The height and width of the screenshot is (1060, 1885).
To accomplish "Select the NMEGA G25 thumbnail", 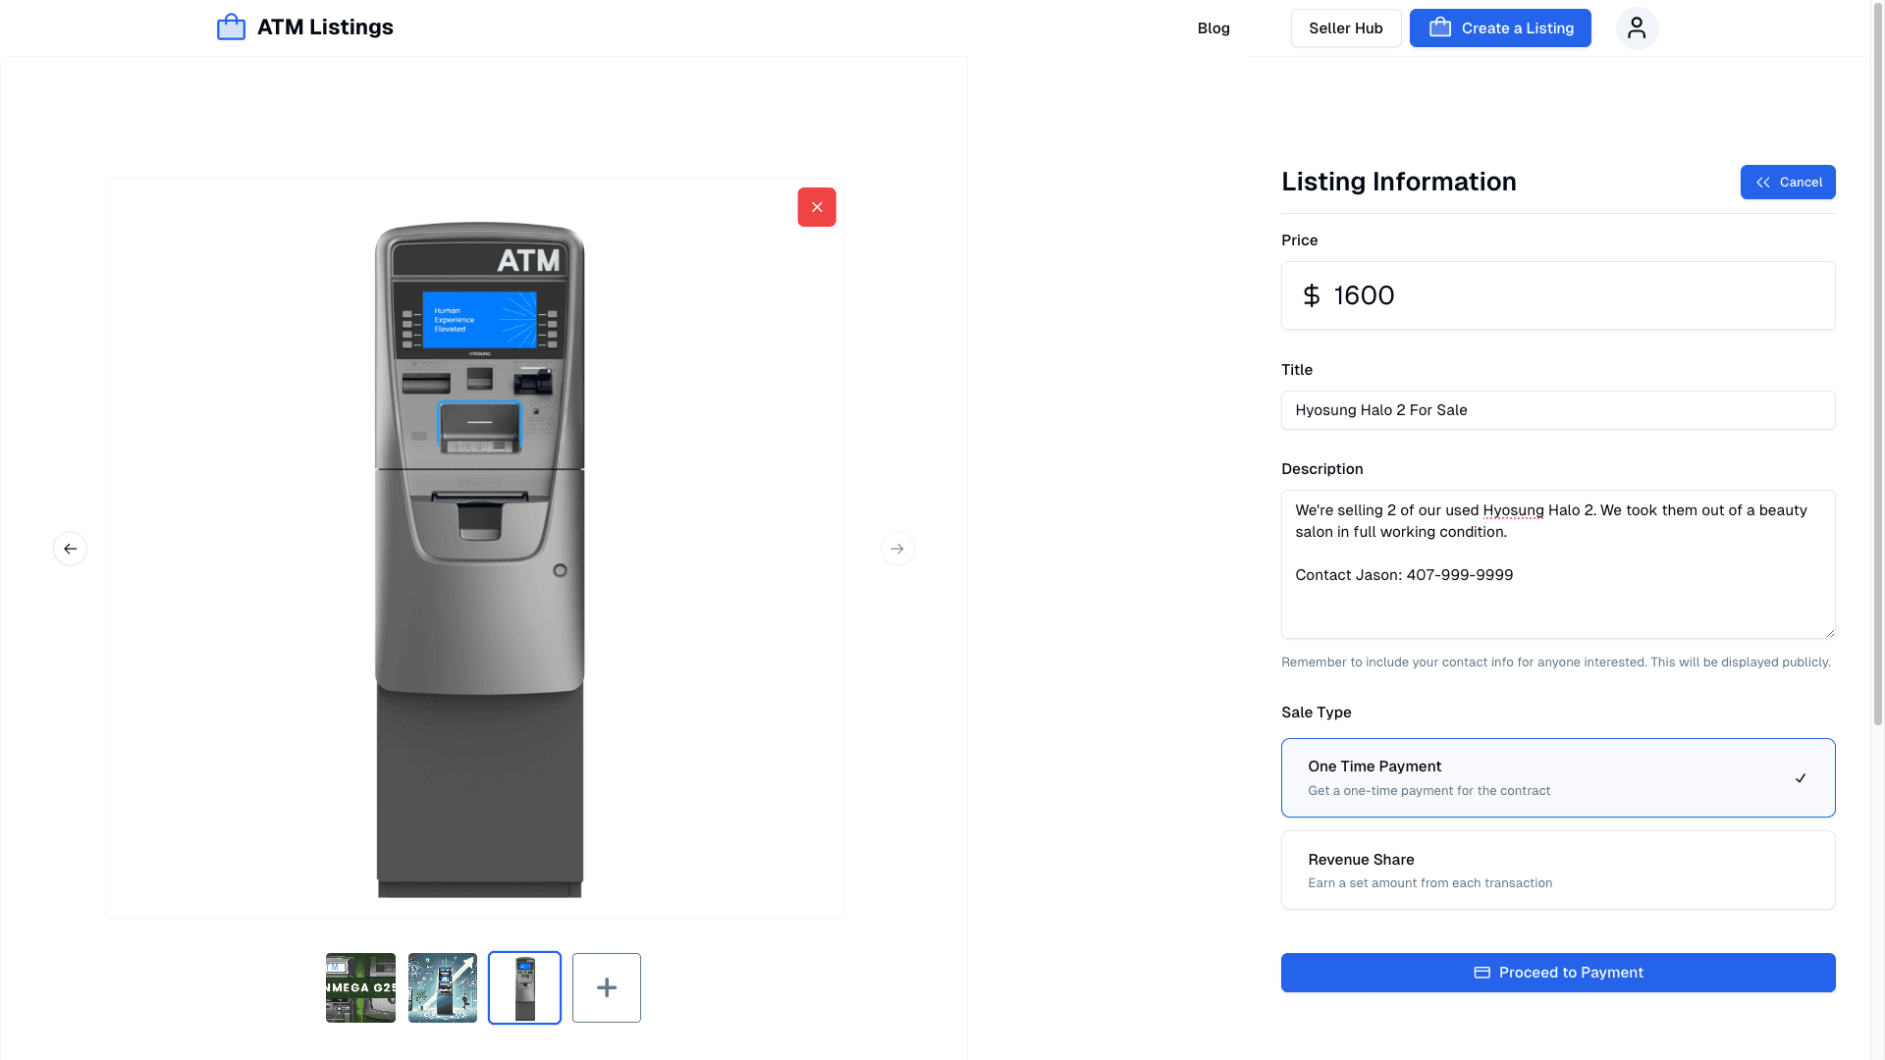I will (x=360, y=987).
